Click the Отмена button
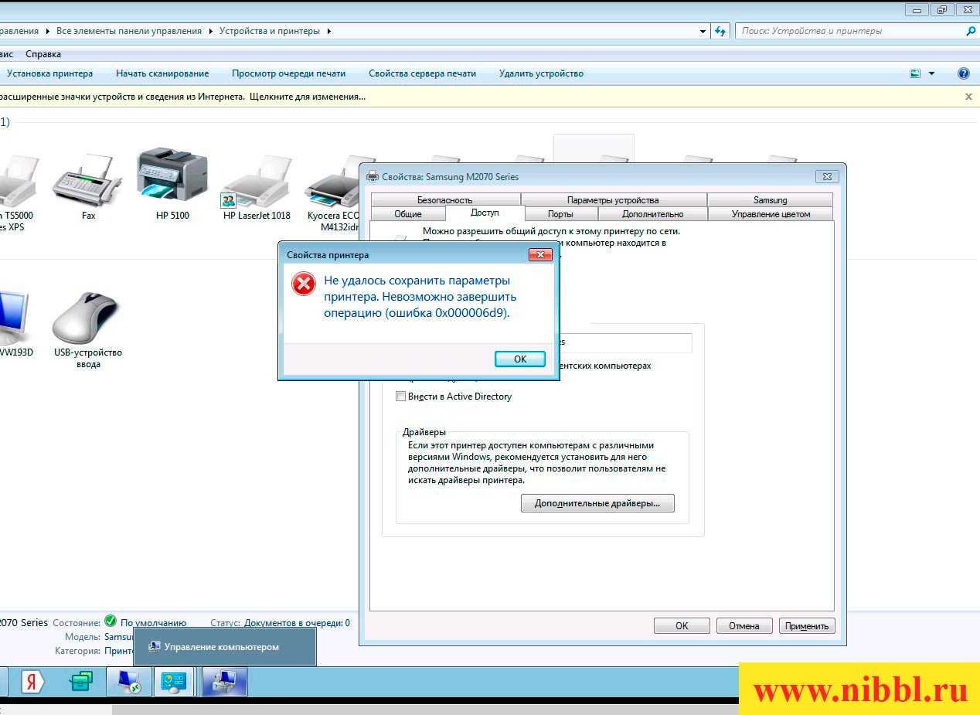The width and height of the screenshot is (980, 715). pyautogui.click(x=744, y=626)
